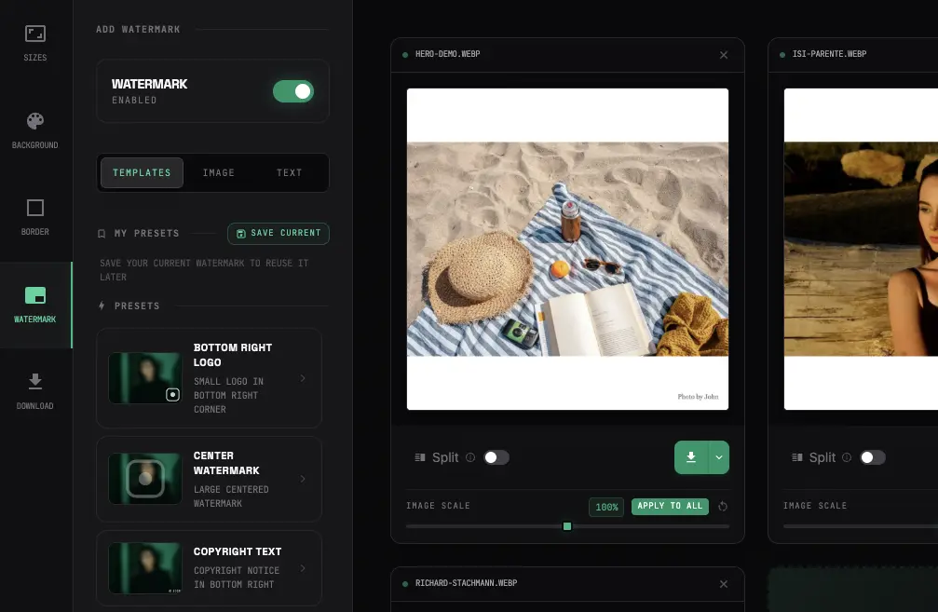Click the Split info icon on hero-demo card

click(470, 457)
